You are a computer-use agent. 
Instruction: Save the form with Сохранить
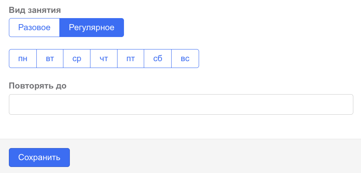pyautogui.click(x=39, y=157)
